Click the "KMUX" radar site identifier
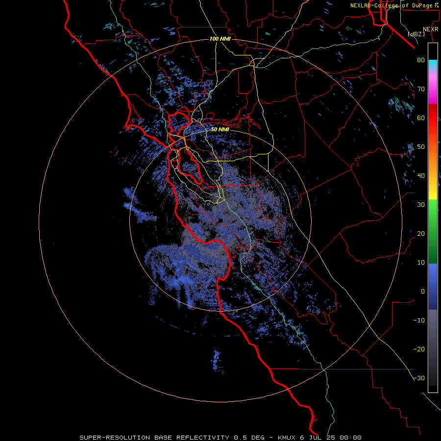 (x=287, y=438)
